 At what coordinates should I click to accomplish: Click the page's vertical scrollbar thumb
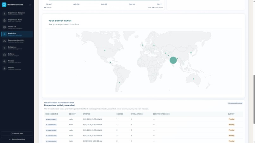254,99
